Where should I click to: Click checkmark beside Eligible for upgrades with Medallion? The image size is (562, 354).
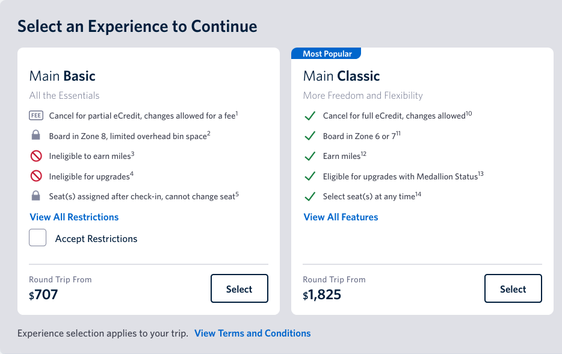pos(310,176)
